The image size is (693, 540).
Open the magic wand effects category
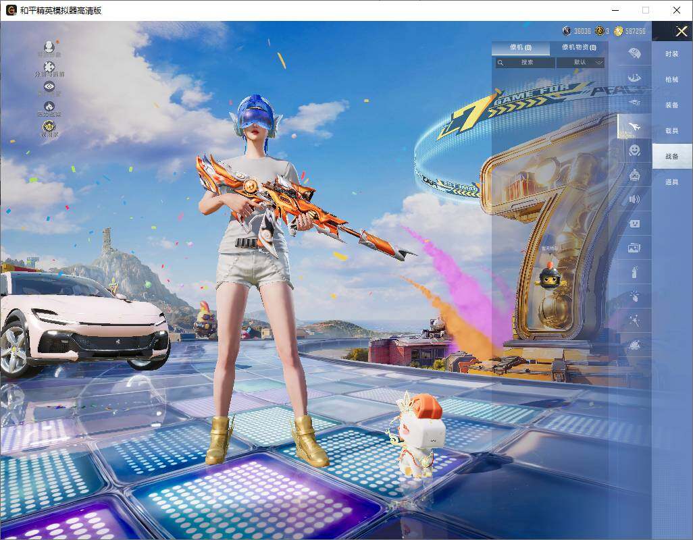pyautogui.click(x=635, y=320)
